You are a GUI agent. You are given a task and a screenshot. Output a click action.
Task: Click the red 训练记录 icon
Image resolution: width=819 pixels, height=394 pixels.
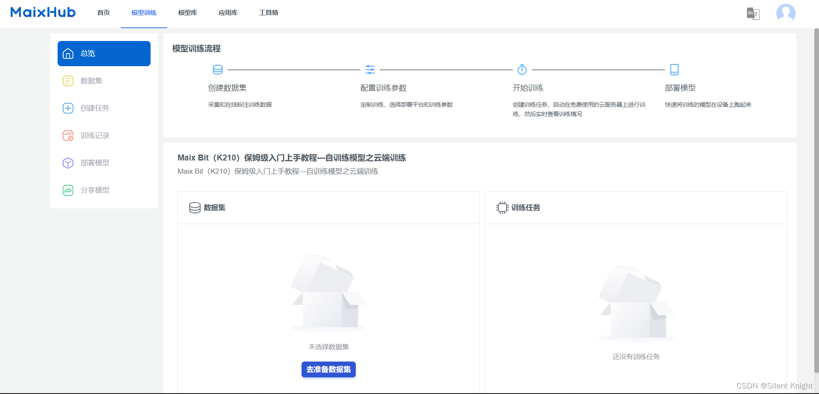tap(68, 135)
